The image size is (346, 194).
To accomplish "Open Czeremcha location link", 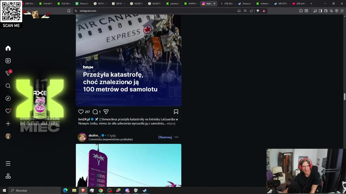I will pyautogui.click(x=111, y=139).
